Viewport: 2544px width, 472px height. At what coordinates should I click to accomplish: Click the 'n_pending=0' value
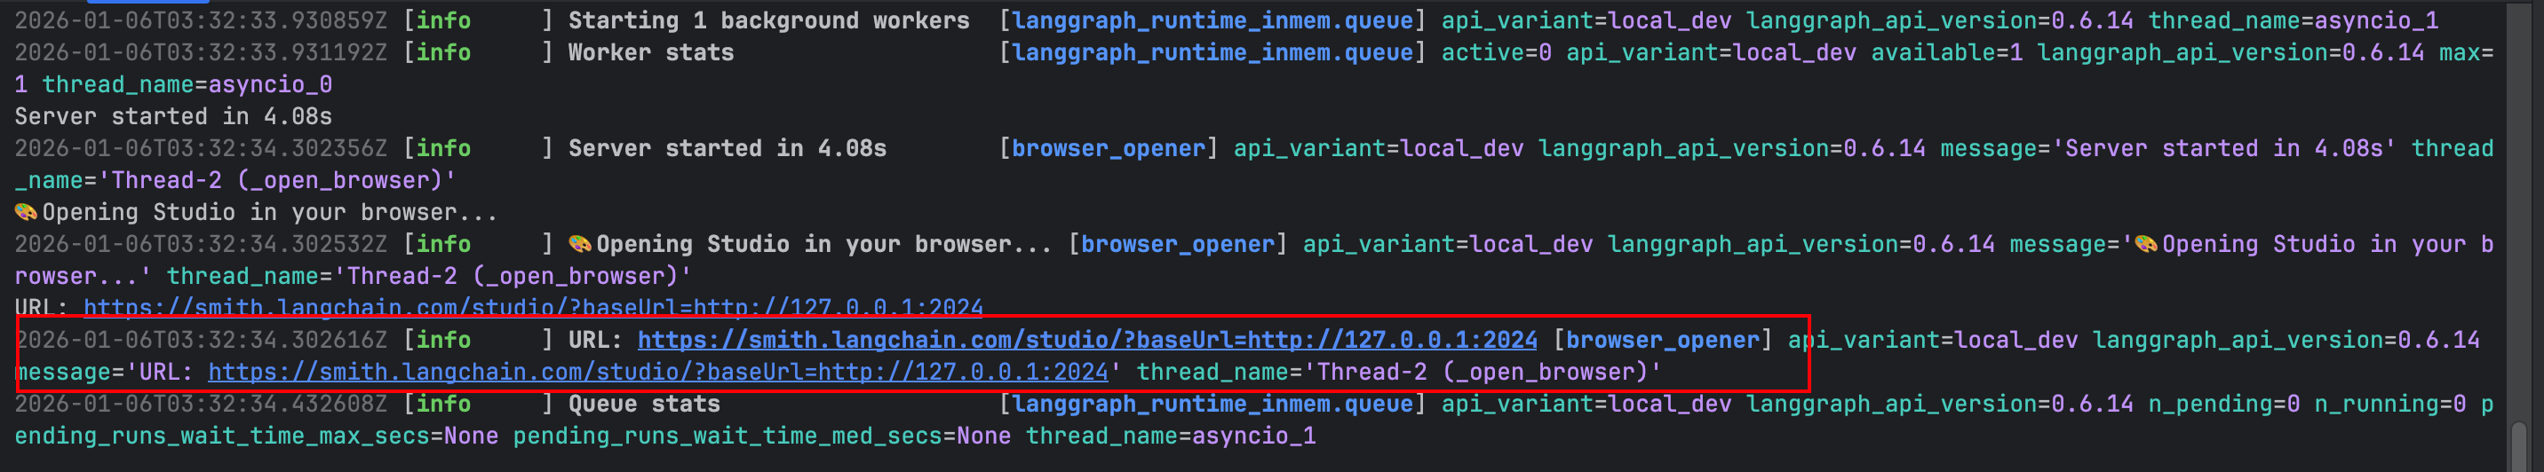(x=2224, y=404)
